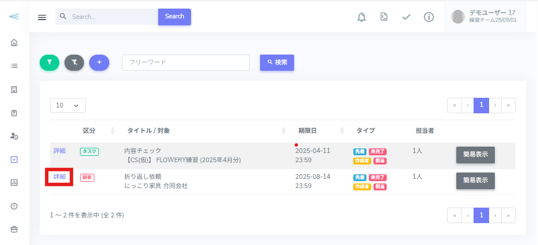Open the list view sidebar icon
The image size is (538, 245).
(14, 66)
